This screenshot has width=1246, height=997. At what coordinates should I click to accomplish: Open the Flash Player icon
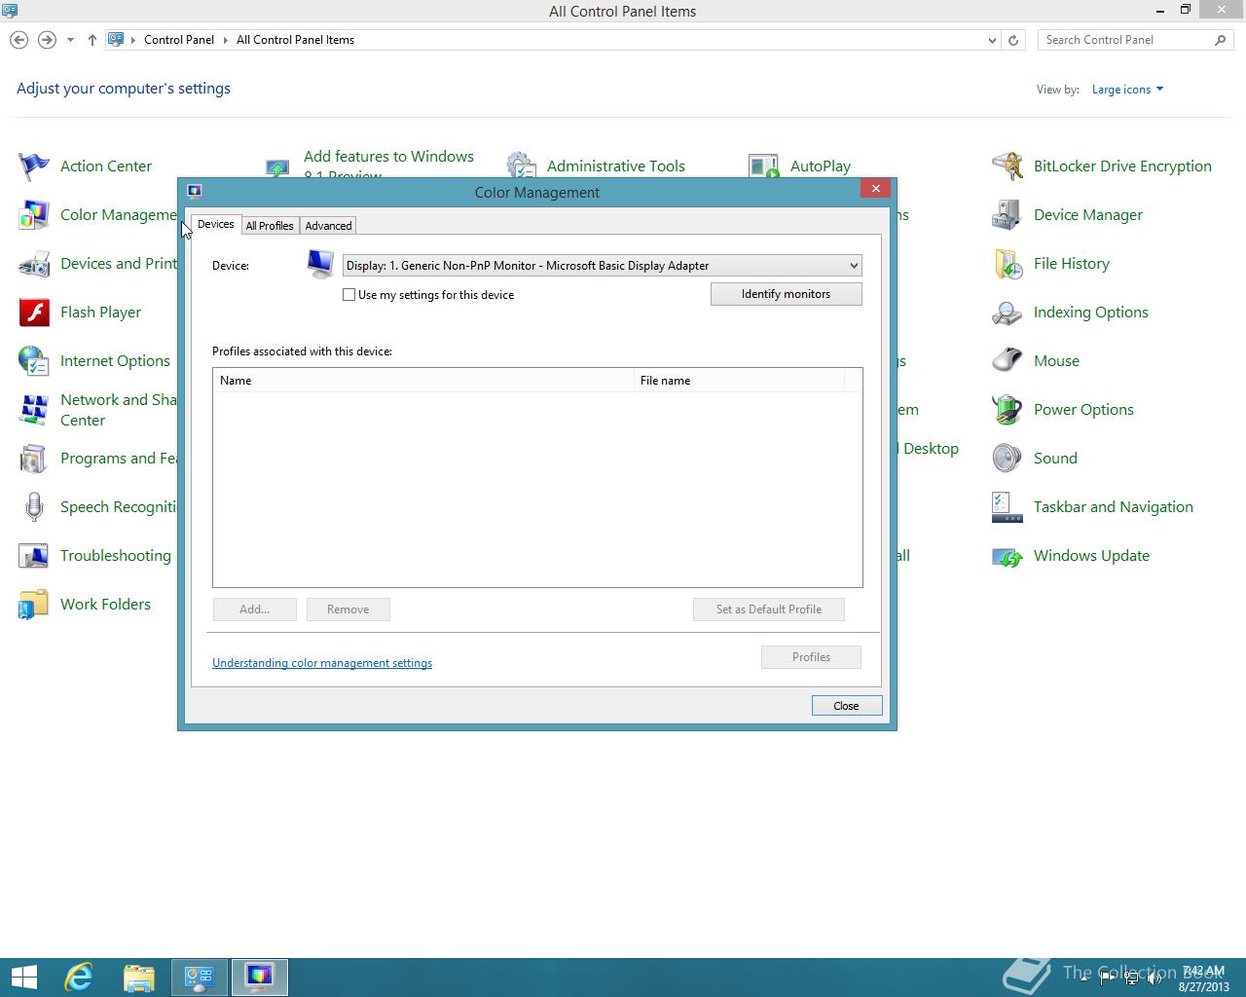(34, 313)
